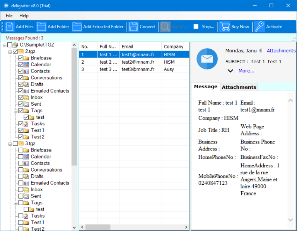
Task: Click the Search magnifier icon
Action: 166,27
